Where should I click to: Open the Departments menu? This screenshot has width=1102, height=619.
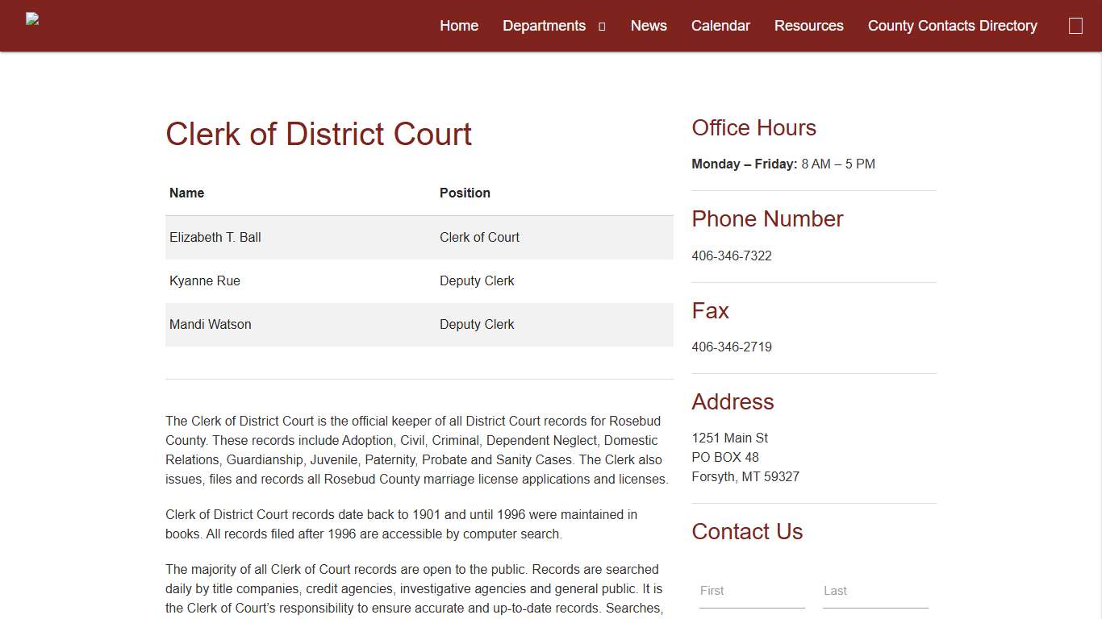[545, 25]
